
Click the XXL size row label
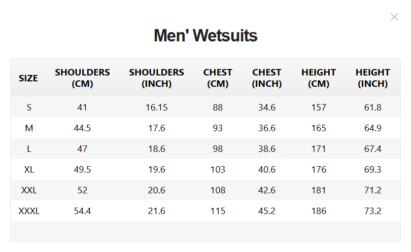pyautogui.click(x=29, y=190)
